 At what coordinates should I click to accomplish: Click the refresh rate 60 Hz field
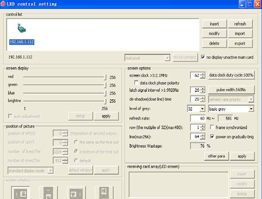[198, 119]
